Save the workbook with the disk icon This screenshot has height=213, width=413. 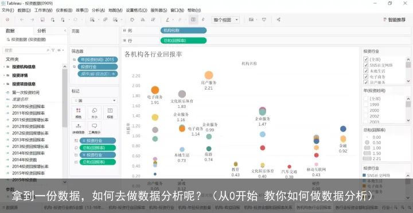[42, 20]
